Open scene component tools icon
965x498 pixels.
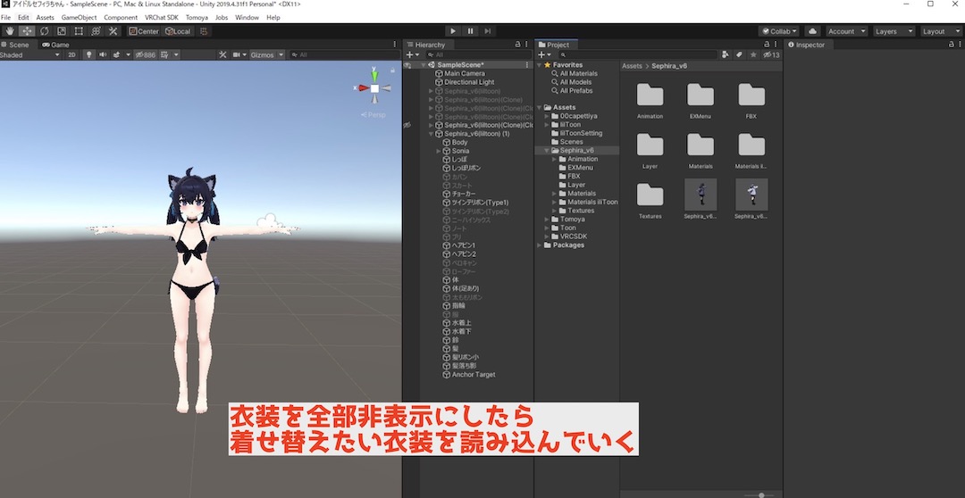pyautogui.click(x=222, y=54)
